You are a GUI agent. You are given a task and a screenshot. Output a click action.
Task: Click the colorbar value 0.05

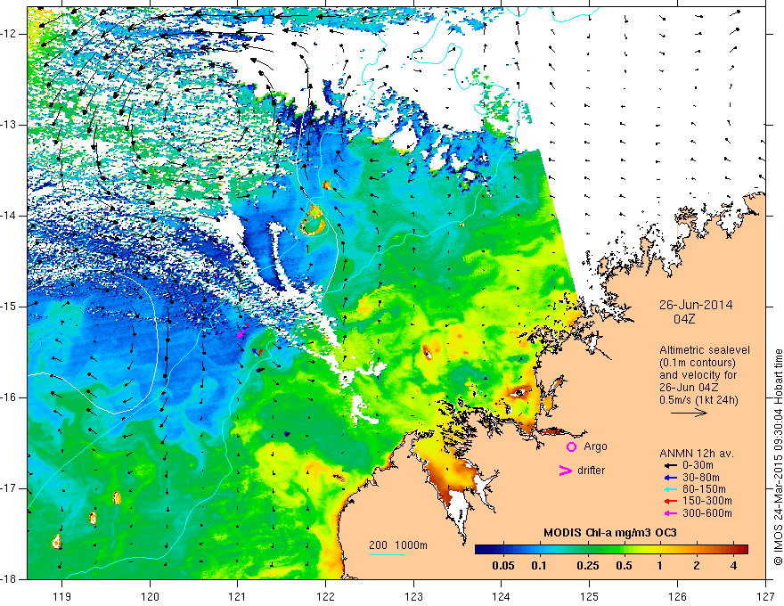pos(503,566)
